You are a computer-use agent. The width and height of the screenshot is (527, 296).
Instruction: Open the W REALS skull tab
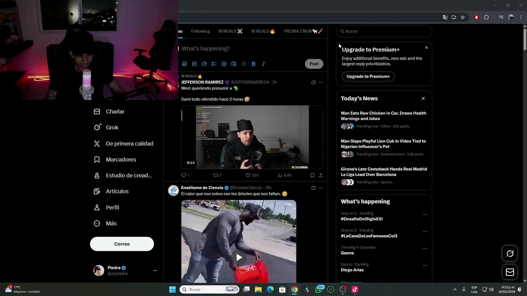(231, 31)
